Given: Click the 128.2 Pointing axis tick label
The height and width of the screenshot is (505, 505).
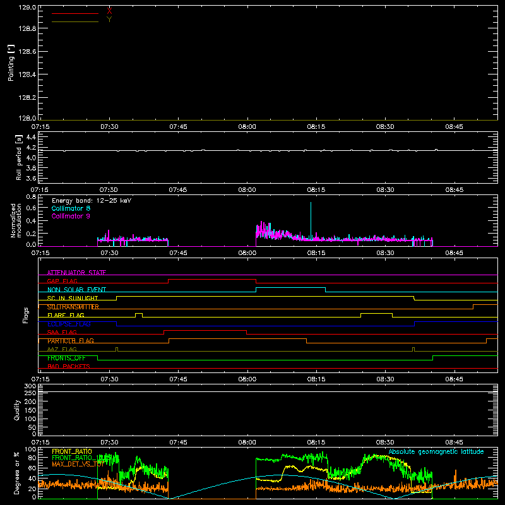Looking at the screenshot, I should tap(27, 98).
